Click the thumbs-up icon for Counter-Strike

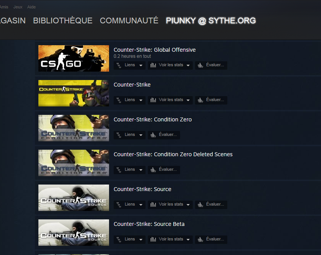200,100
